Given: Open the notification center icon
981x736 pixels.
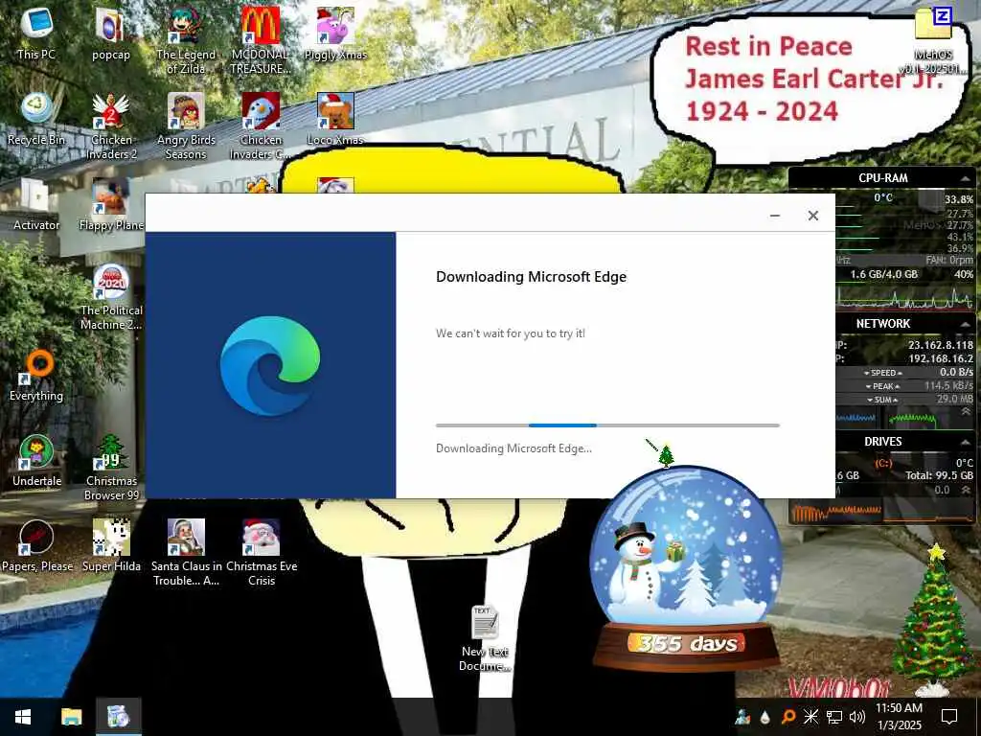Looking at the screenshot, I should click(949, 717).
